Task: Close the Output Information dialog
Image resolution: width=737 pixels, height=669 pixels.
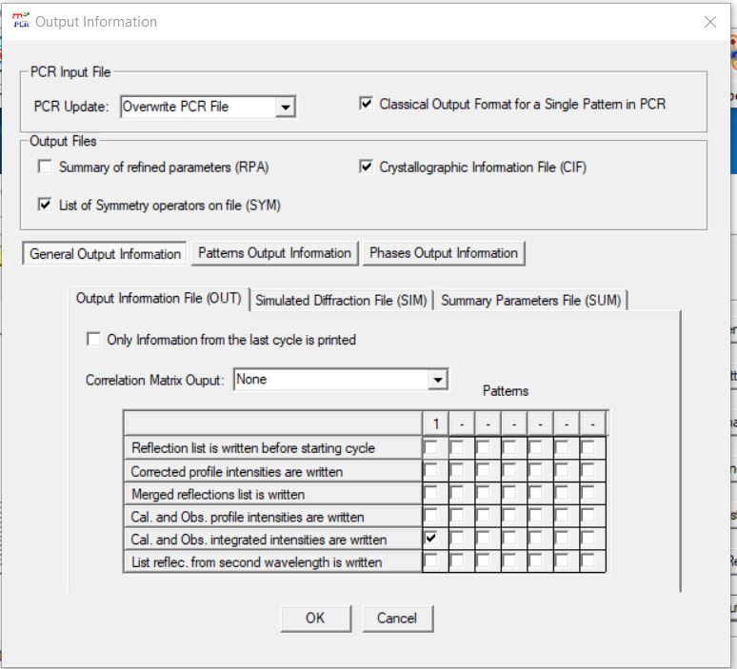Action: click(709, 22)
